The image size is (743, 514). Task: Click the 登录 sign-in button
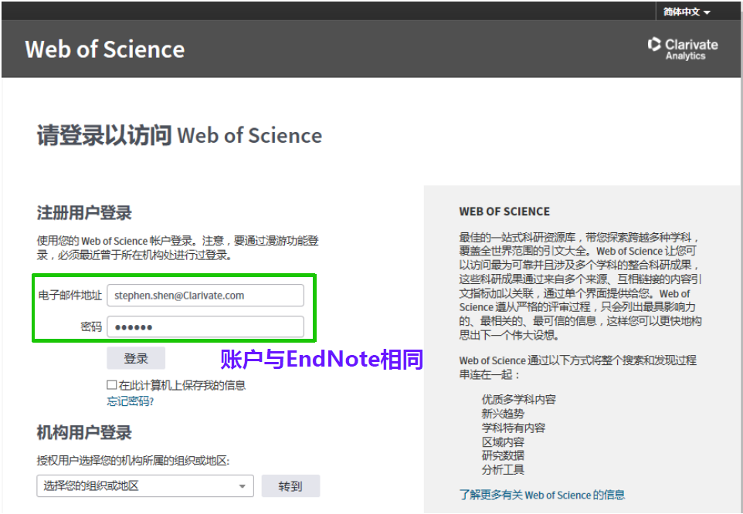[136, 358]
